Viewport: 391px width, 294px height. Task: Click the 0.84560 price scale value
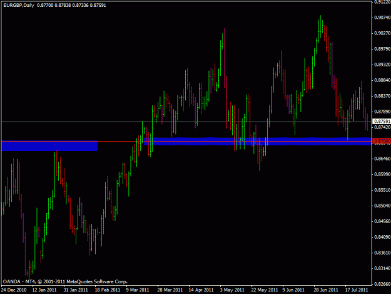[x=382, y=221]
